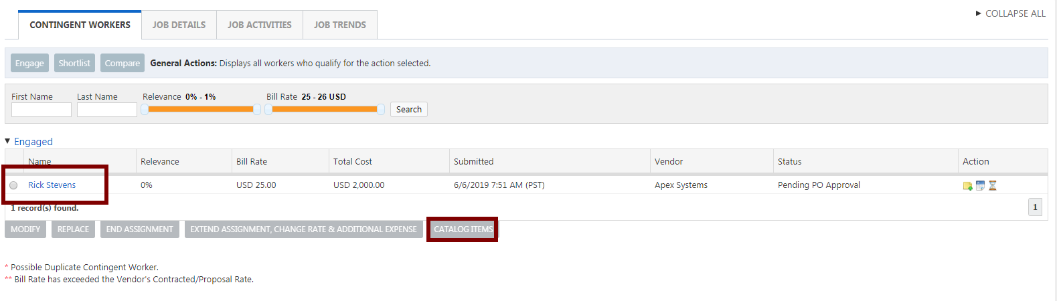This screenshot has width=1057, height=301.
Task: Click the Engage button
Action: pos(29,63)
